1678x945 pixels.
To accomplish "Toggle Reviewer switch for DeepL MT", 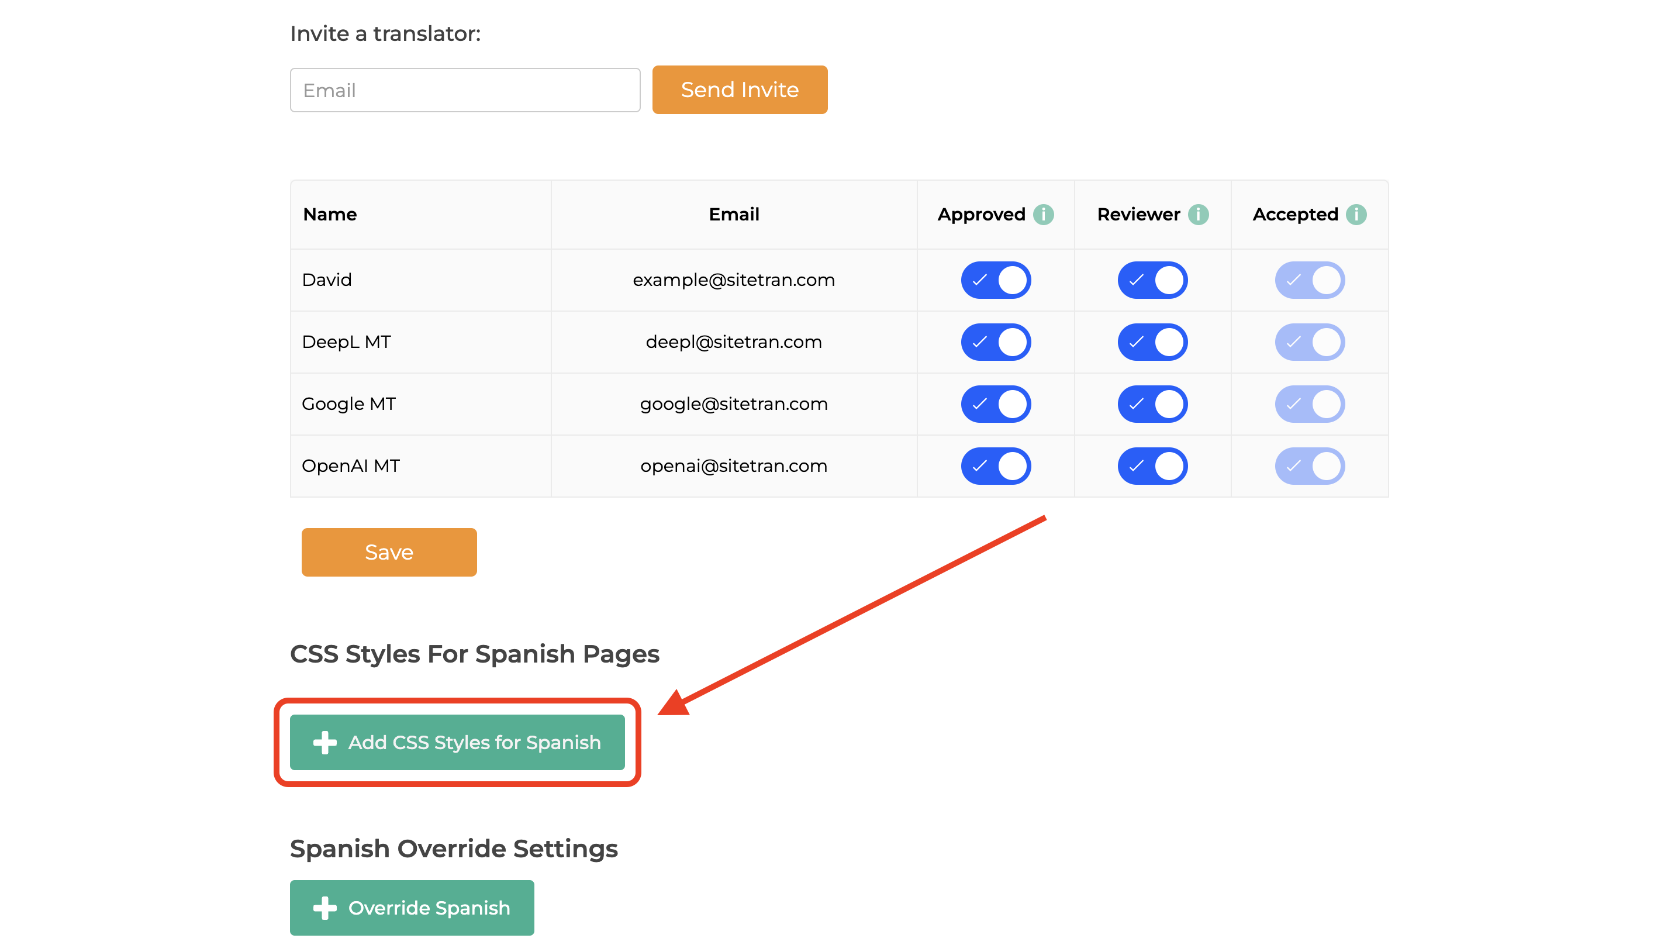I will [1152, 342].
